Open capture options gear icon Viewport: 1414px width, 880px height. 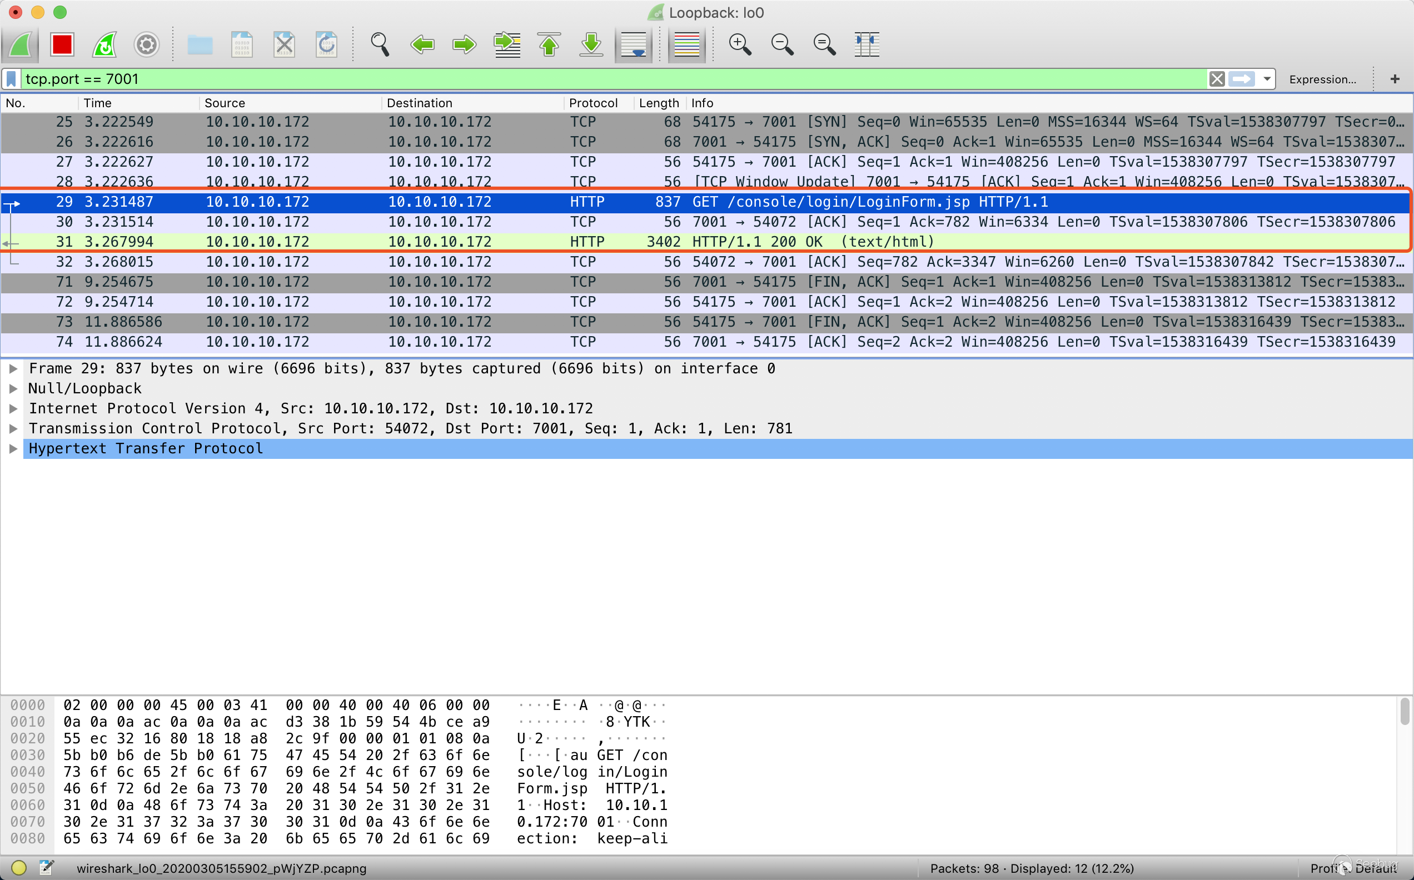pyautogui.click(x=147, y=44)
